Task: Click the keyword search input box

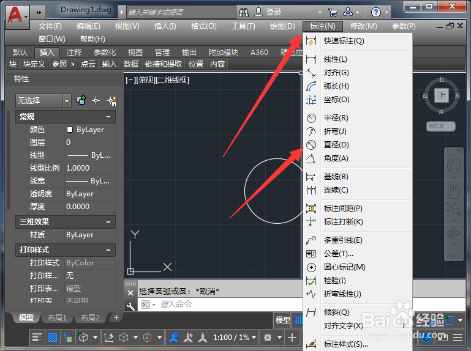Action: 181,12
